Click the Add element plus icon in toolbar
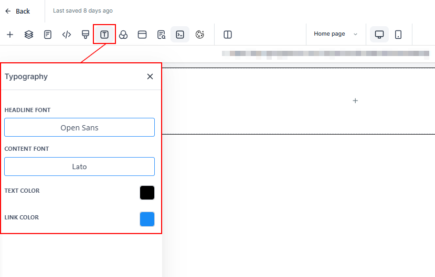Screen dimensions: 435x277 pos(10,35)
